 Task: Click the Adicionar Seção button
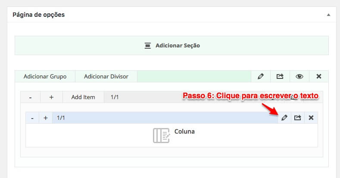coord(177,45)
